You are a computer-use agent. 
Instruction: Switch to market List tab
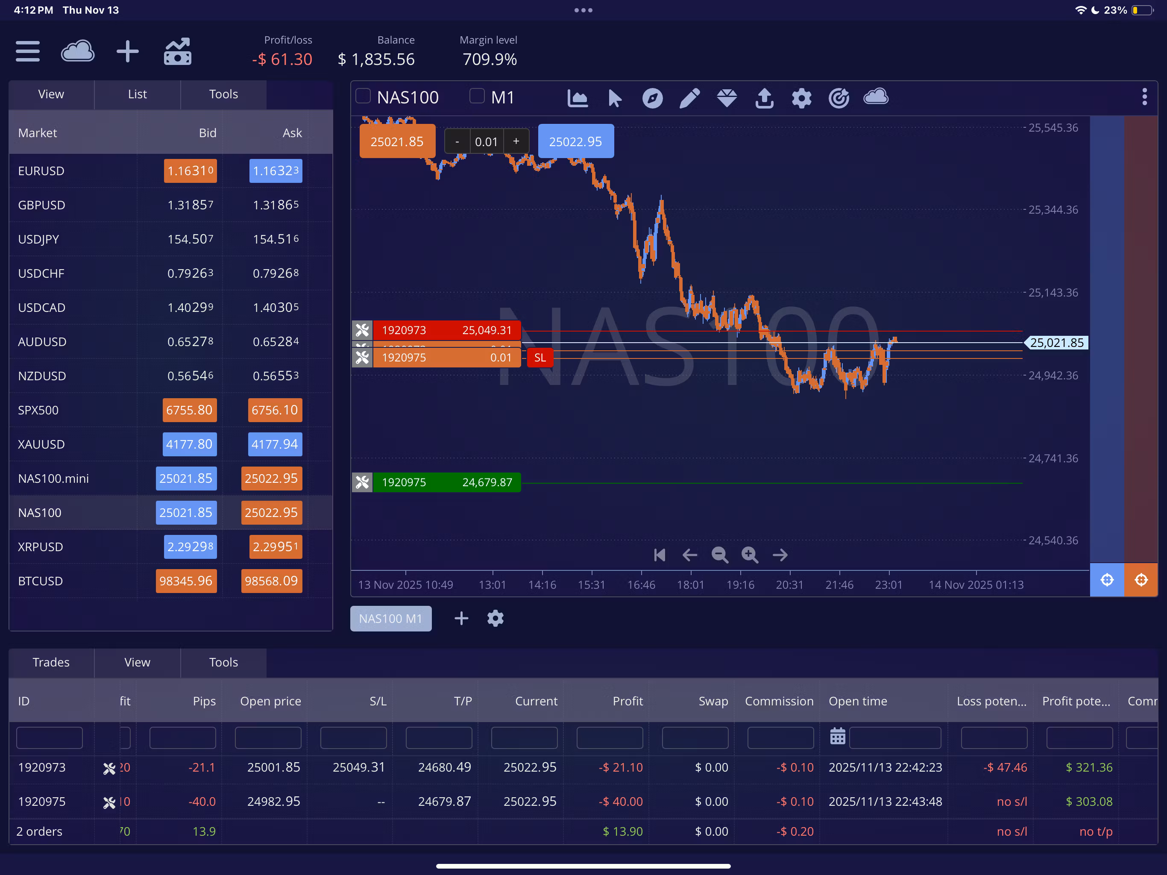coord(137,94)
